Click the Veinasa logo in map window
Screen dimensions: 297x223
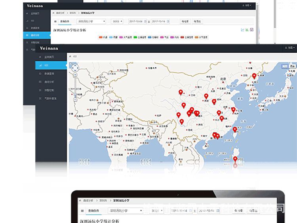49,48
